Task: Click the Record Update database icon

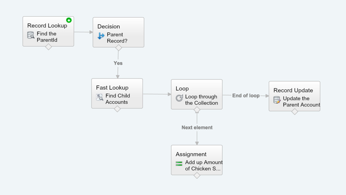Action: coord(277,100)
